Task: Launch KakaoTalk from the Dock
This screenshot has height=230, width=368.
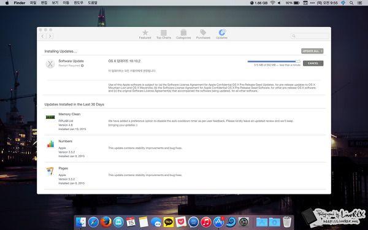Action: click(168, 222)
